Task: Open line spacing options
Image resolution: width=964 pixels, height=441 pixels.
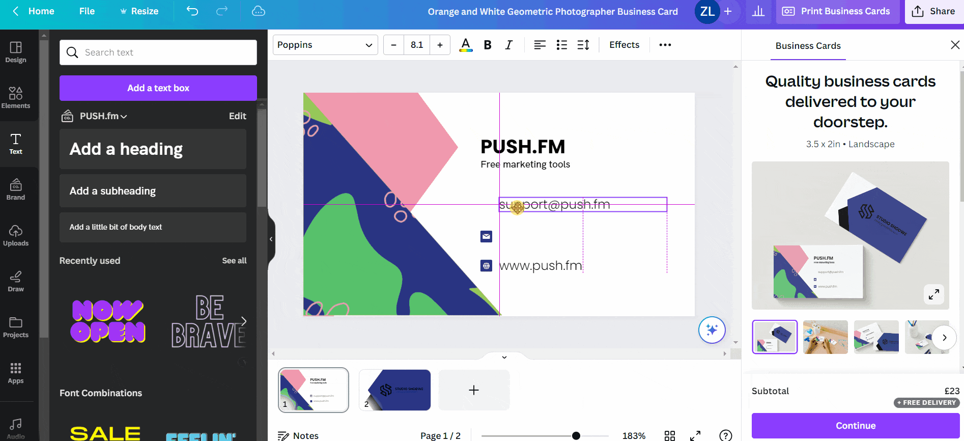Action: (x=583, y=45)
